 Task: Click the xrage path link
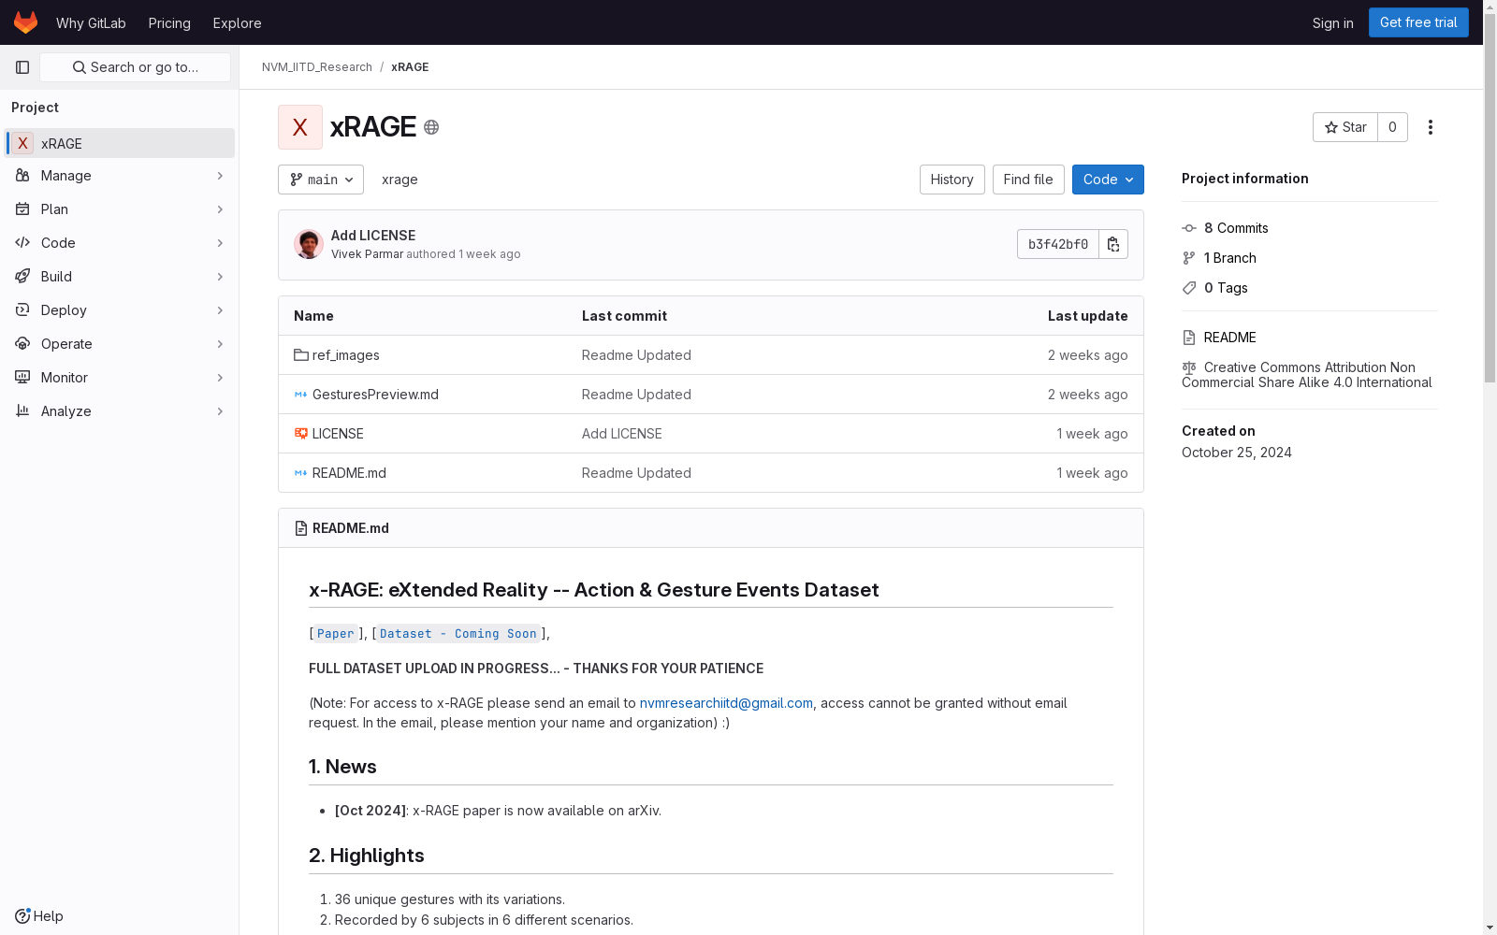pos(400,180)
